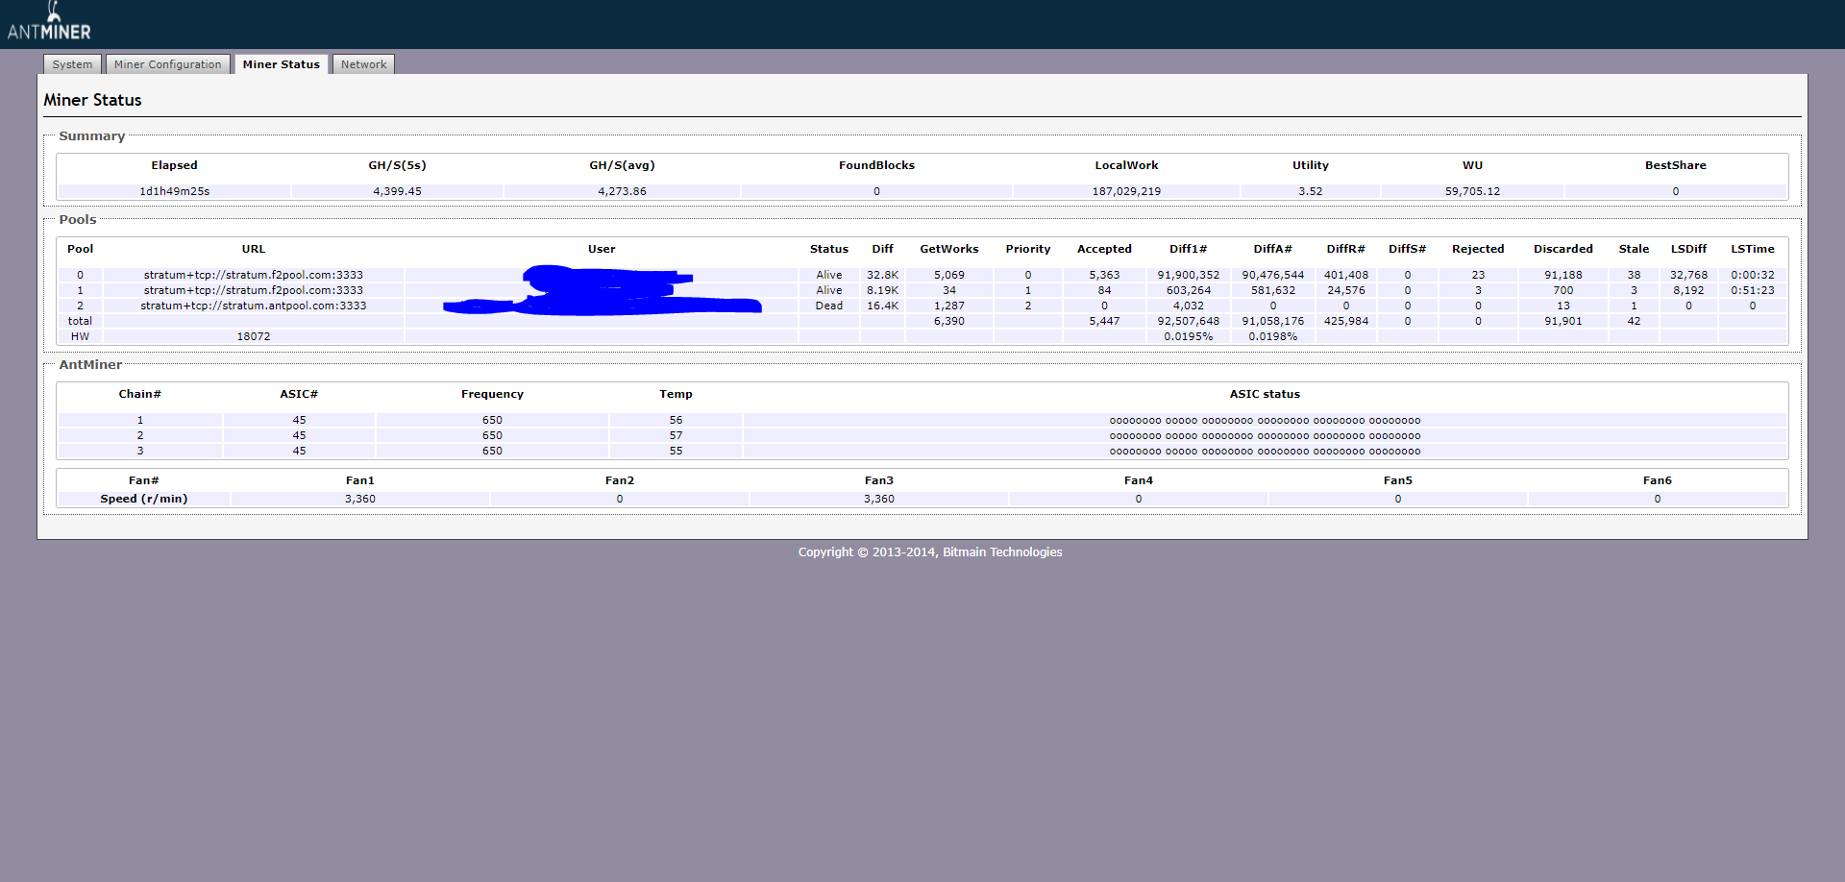Select the ASIC status string for chain 2
1845x882 pixels.
pos(1265,435)
